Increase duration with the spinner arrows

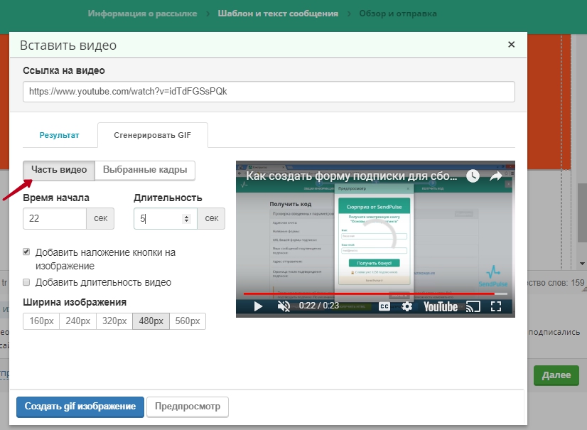coord(186,216)
